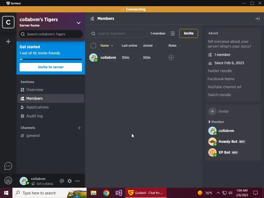The image size is (264, 198).
Task: Click the '1 out of 10: Invite friends' text
Action: [40, 53]
